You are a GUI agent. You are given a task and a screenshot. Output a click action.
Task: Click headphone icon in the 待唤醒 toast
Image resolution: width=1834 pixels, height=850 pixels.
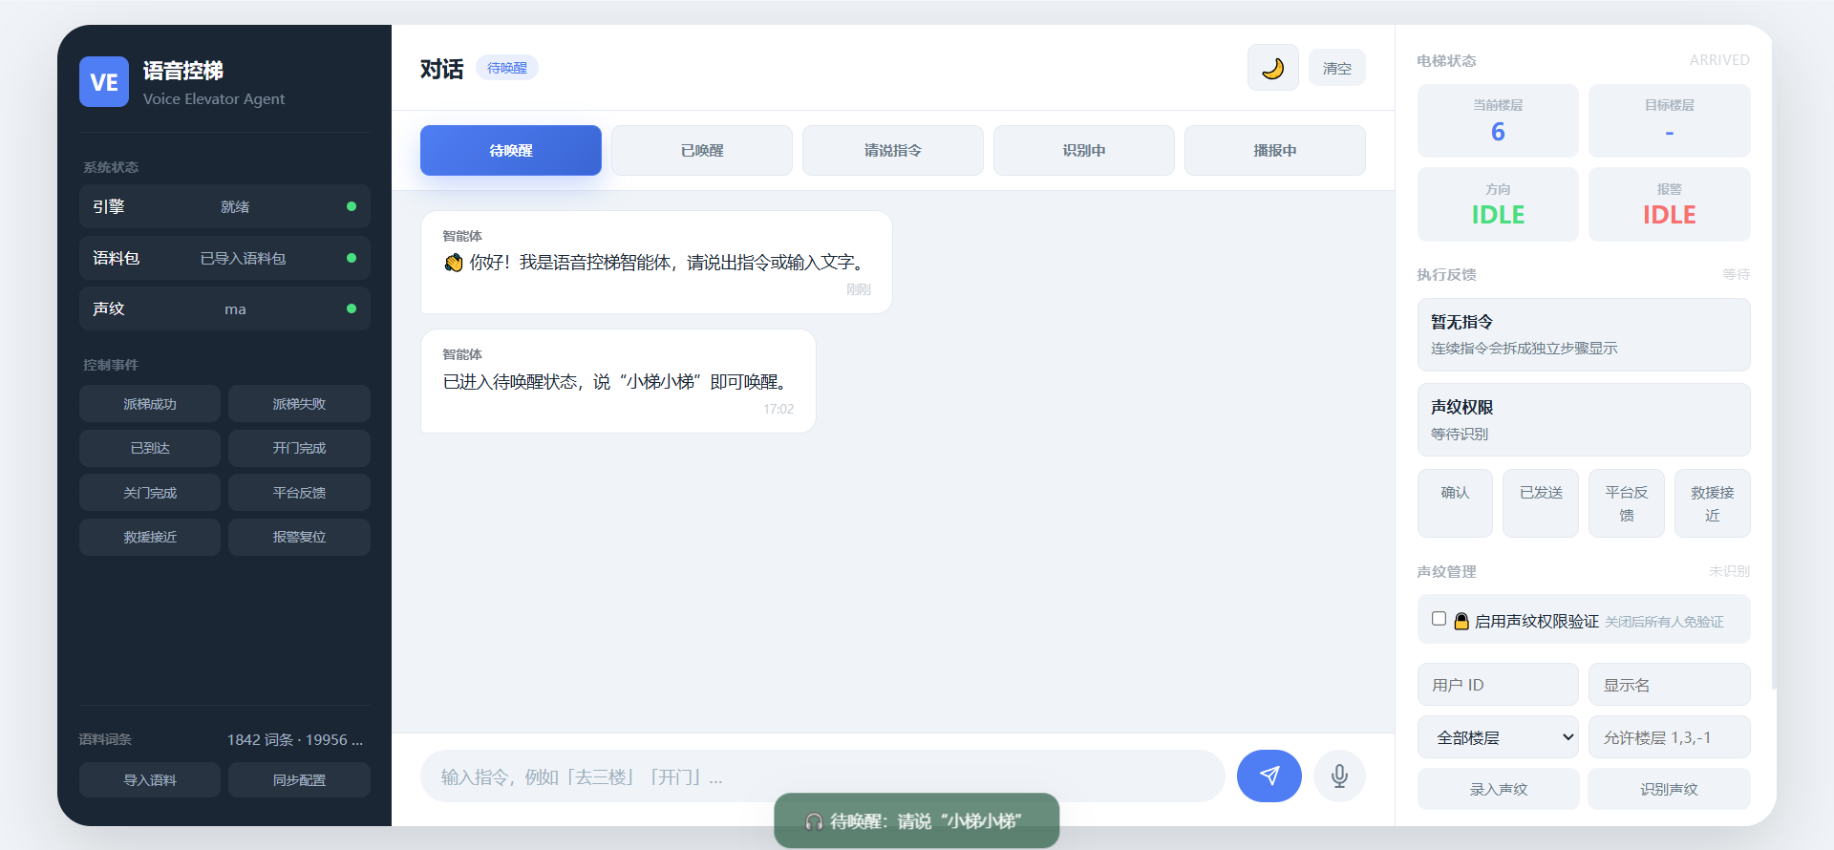point(814,821)
